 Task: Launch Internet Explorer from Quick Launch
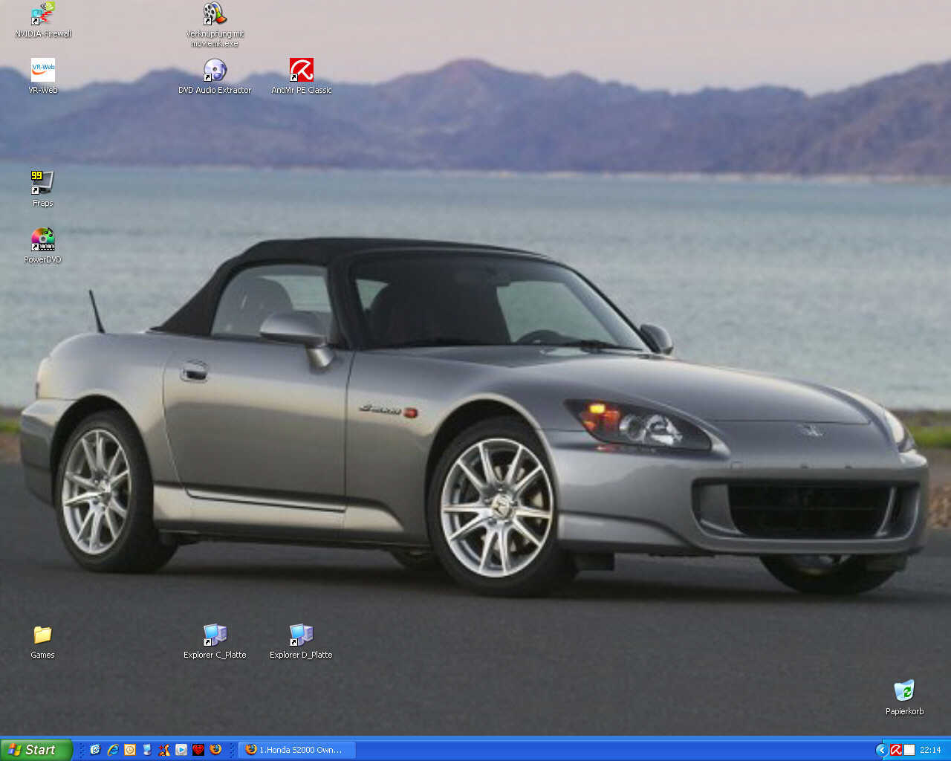click(113, 750)
